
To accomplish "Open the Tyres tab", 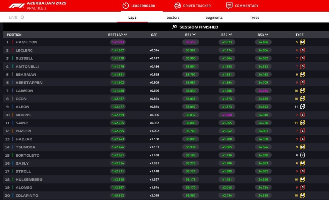I will 255,17.
